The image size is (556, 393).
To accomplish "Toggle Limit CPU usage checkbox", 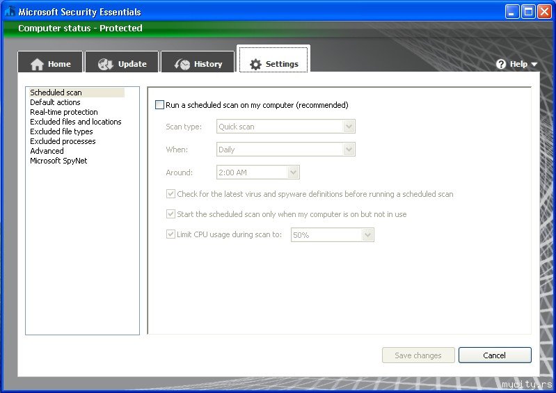I will coord(170,234).
